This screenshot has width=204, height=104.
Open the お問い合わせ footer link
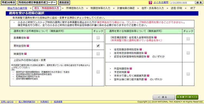(7, 102)
